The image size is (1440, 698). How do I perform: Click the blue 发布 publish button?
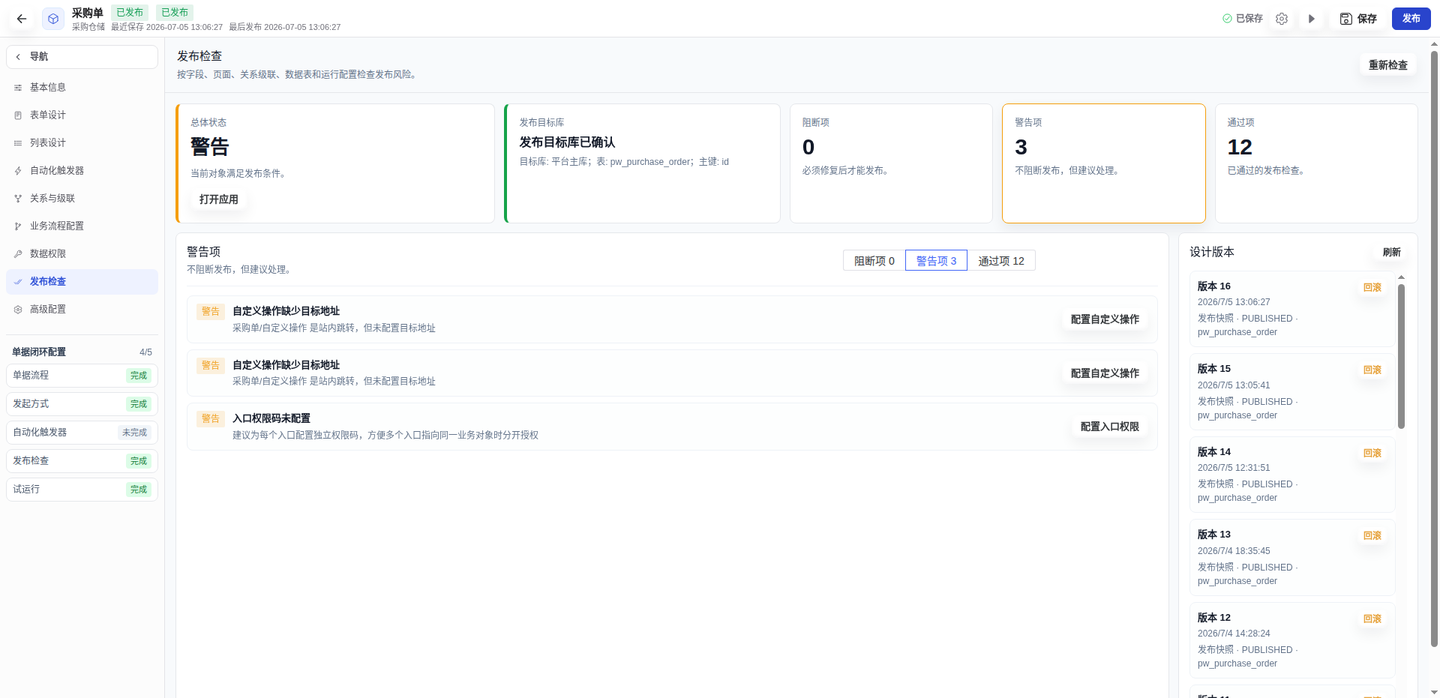pos(1411,19)
